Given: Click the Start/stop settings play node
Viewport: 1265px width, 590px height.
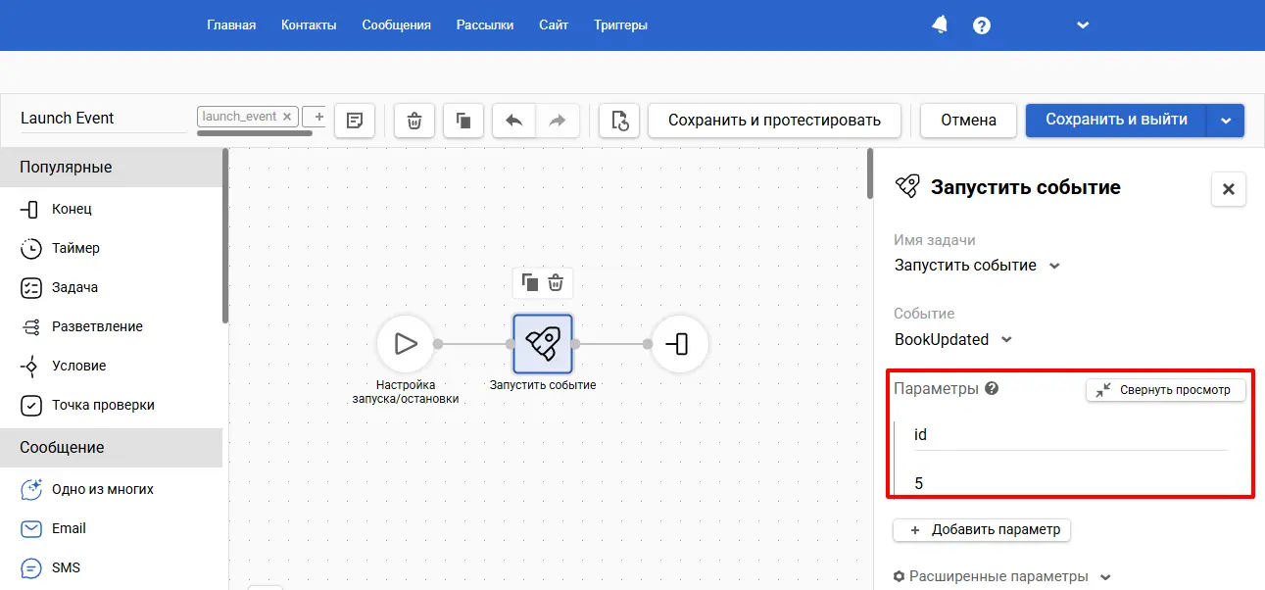Looking at the screenshot, I should click(405, 344).
